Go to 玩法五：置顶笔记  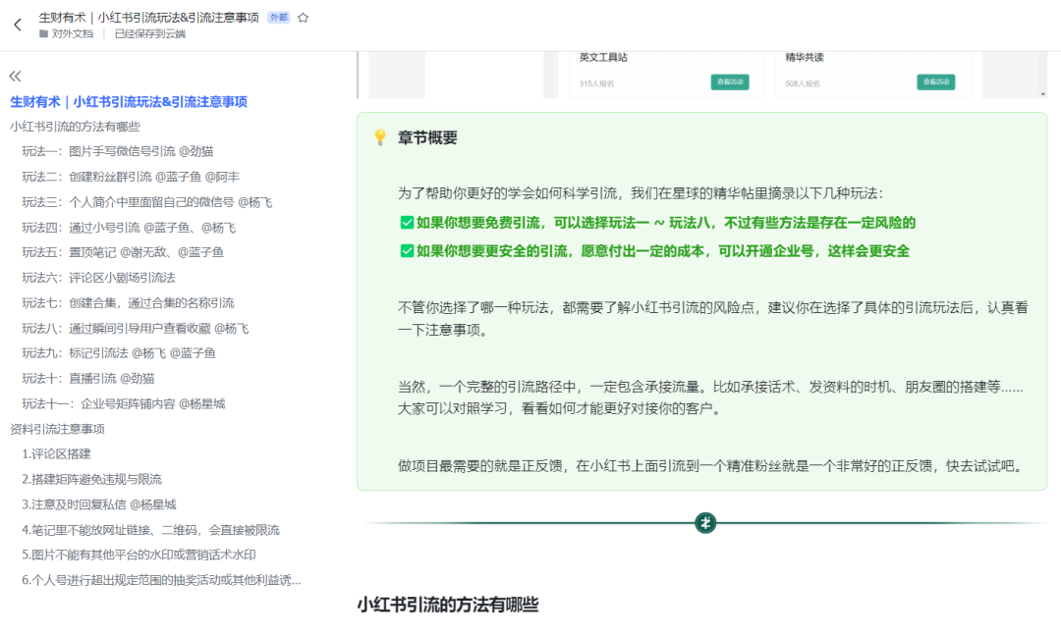click(123, 252)
